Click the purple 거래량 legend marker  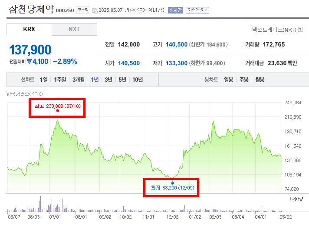(290, 199)
